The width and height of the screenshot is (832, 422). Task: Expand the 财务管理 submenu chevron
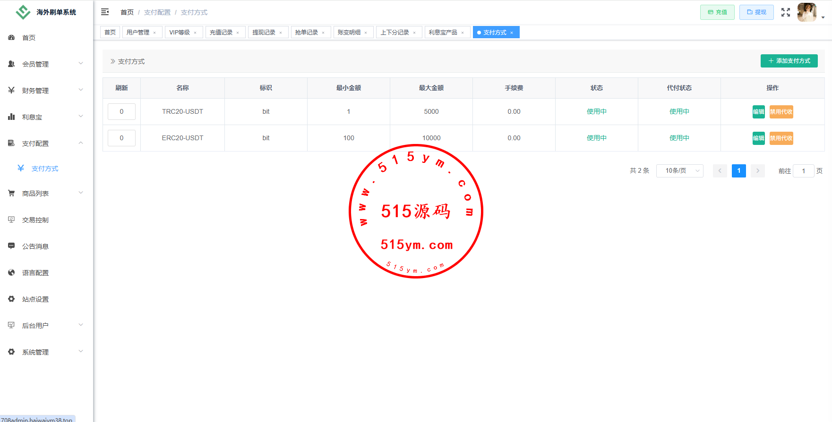coord(81,90)
